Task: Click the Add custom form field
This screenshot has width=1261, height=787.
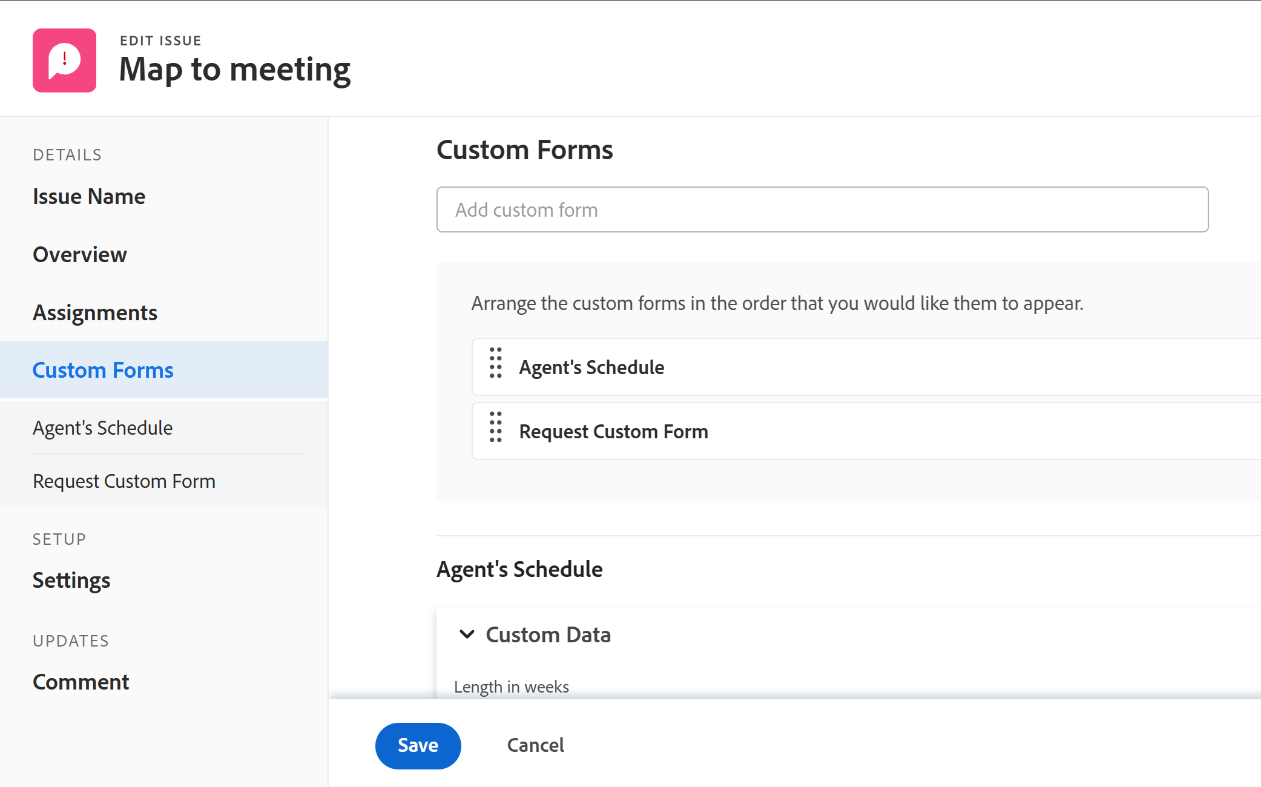Action: click(x=822, y=209)
